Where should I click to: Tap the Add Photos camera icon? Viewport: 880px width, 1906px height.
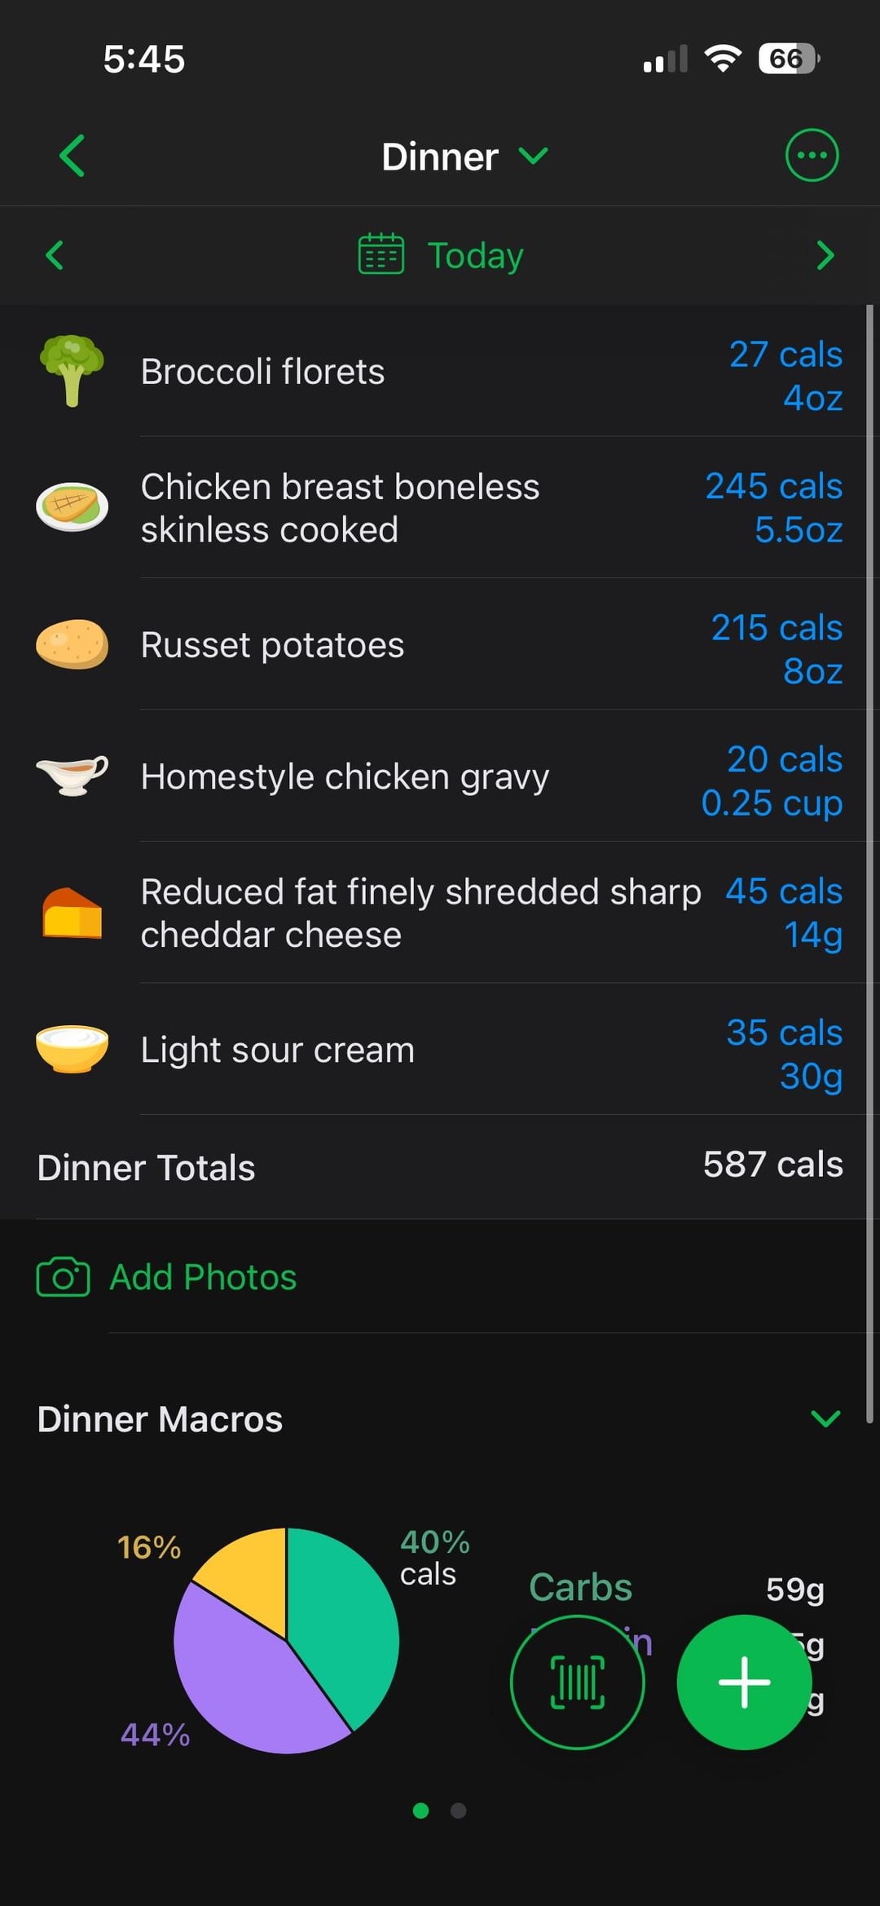[63, 1277]
